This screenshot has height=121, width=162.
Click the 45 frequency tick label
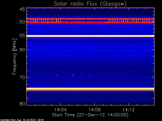click(22, 9)
